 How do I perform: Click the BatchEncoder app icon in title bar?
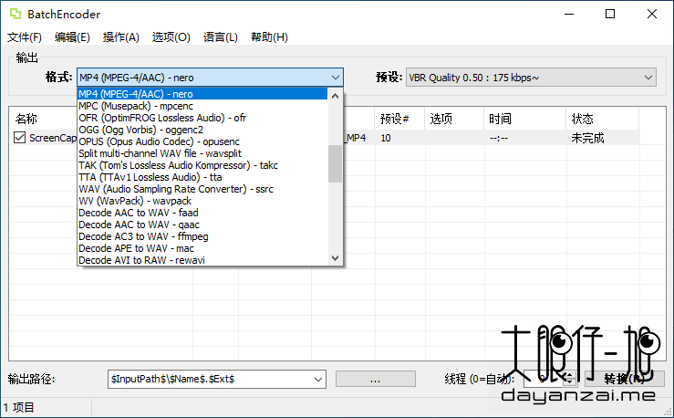point(16,14)
